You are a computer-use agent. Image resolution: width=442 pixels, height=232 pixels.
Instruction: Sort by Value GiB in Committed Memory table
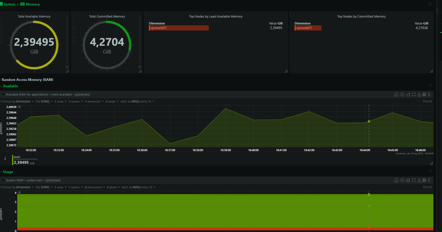point(422,23)
